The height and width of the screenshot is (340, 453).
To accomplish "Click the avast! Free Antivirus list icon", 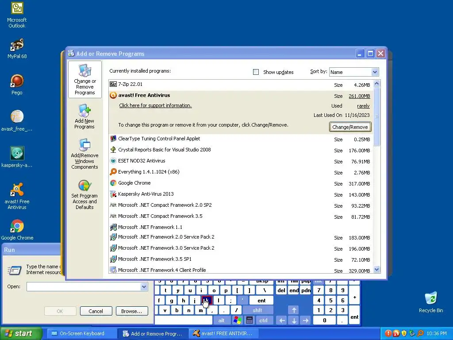I will pyautogui.click(x=113, y=96).
